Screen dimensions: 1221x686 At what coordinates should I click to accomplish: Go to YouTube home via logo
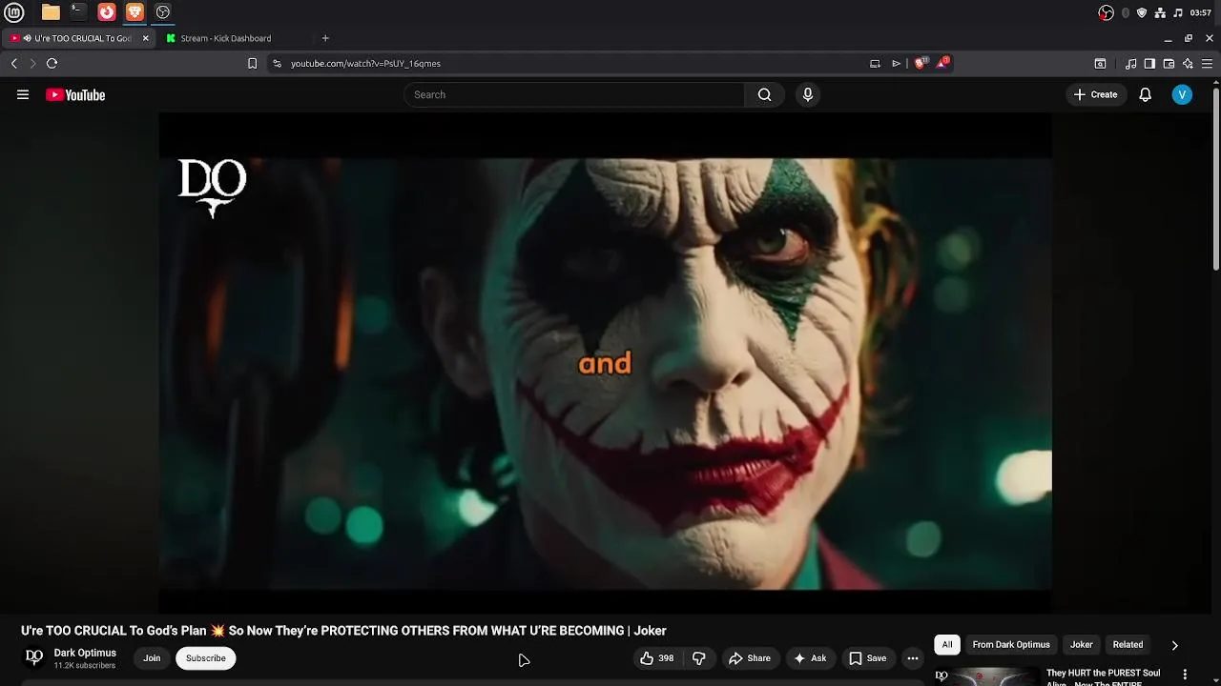tap(75, 94)
